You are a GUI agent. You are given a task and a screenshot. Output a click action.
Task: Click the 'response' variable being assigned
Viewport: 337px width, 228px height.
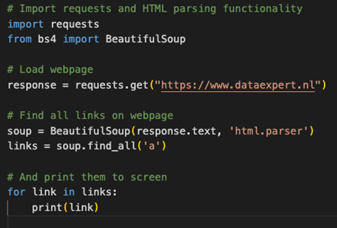32,85
